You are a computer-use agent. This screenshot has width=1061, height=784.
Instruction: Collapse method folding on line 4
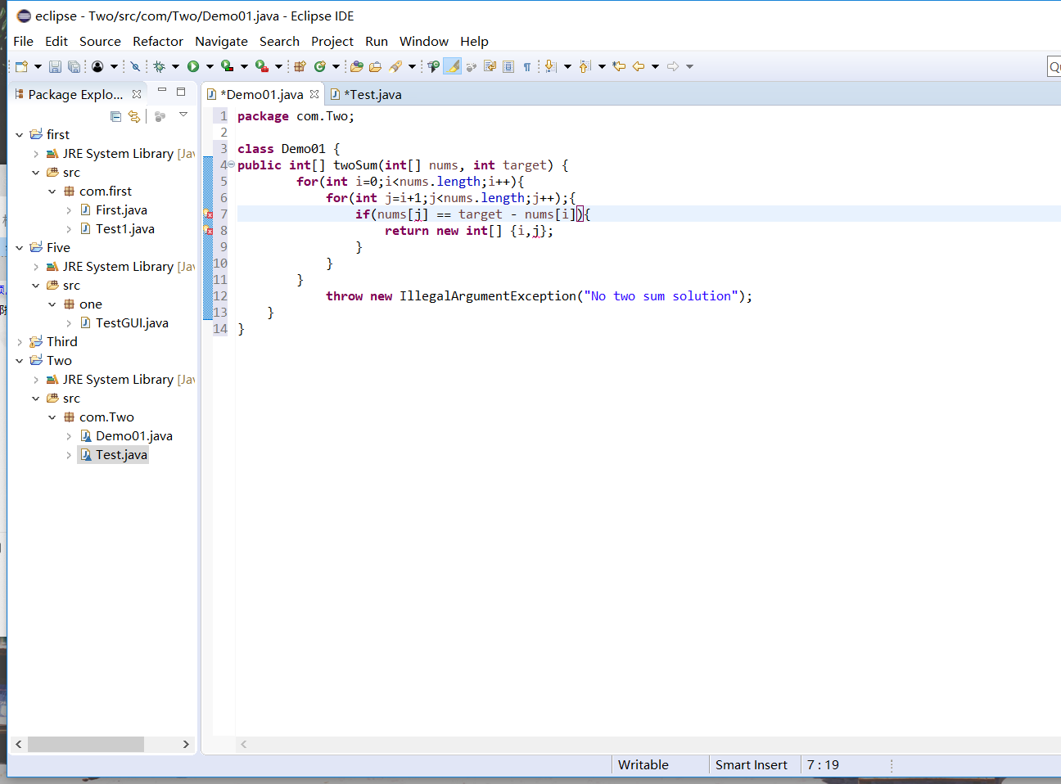click(231, 164)
